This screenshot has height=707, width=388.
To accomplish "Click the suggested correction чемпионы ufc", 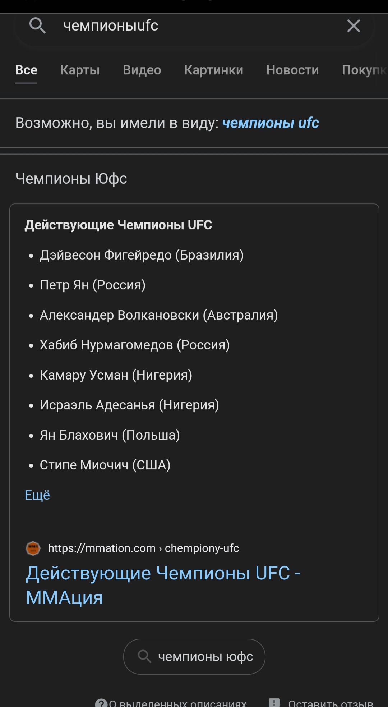I will click(271, 123).
